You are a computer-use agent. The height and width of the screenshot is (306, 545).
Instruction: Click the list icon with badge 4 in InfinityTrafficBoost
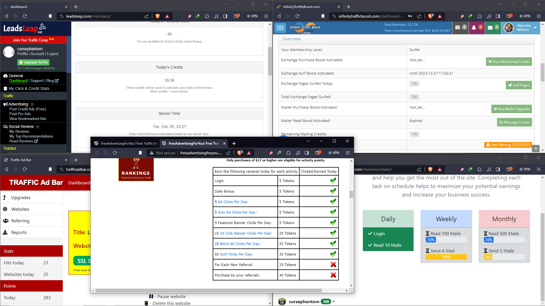click(x=458, y=28)
